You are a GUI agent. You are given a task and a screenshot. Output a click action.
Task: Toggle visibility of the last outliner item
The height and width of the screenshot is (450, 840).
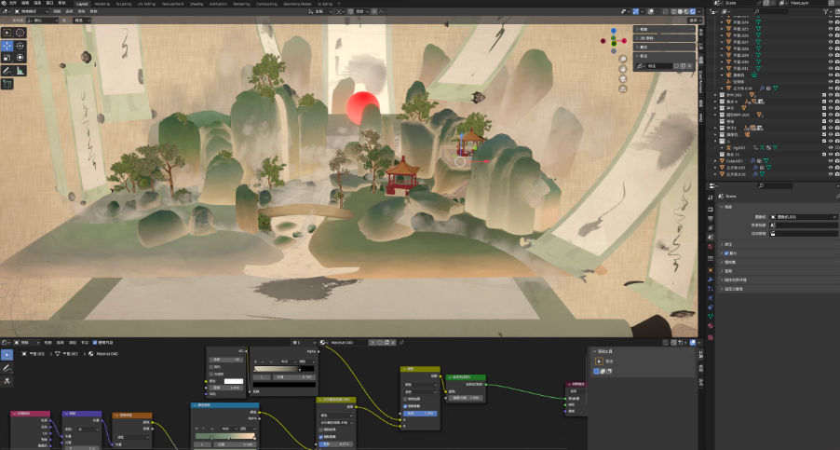point(831,173)
